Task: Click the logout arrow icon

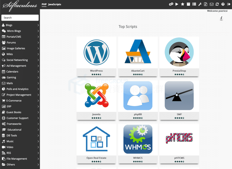Action: 229,4
